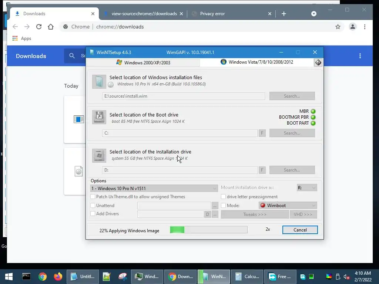Click Chrome's reload page button
Viewport: 379px width, 284px height.
(x=38, y=27)
